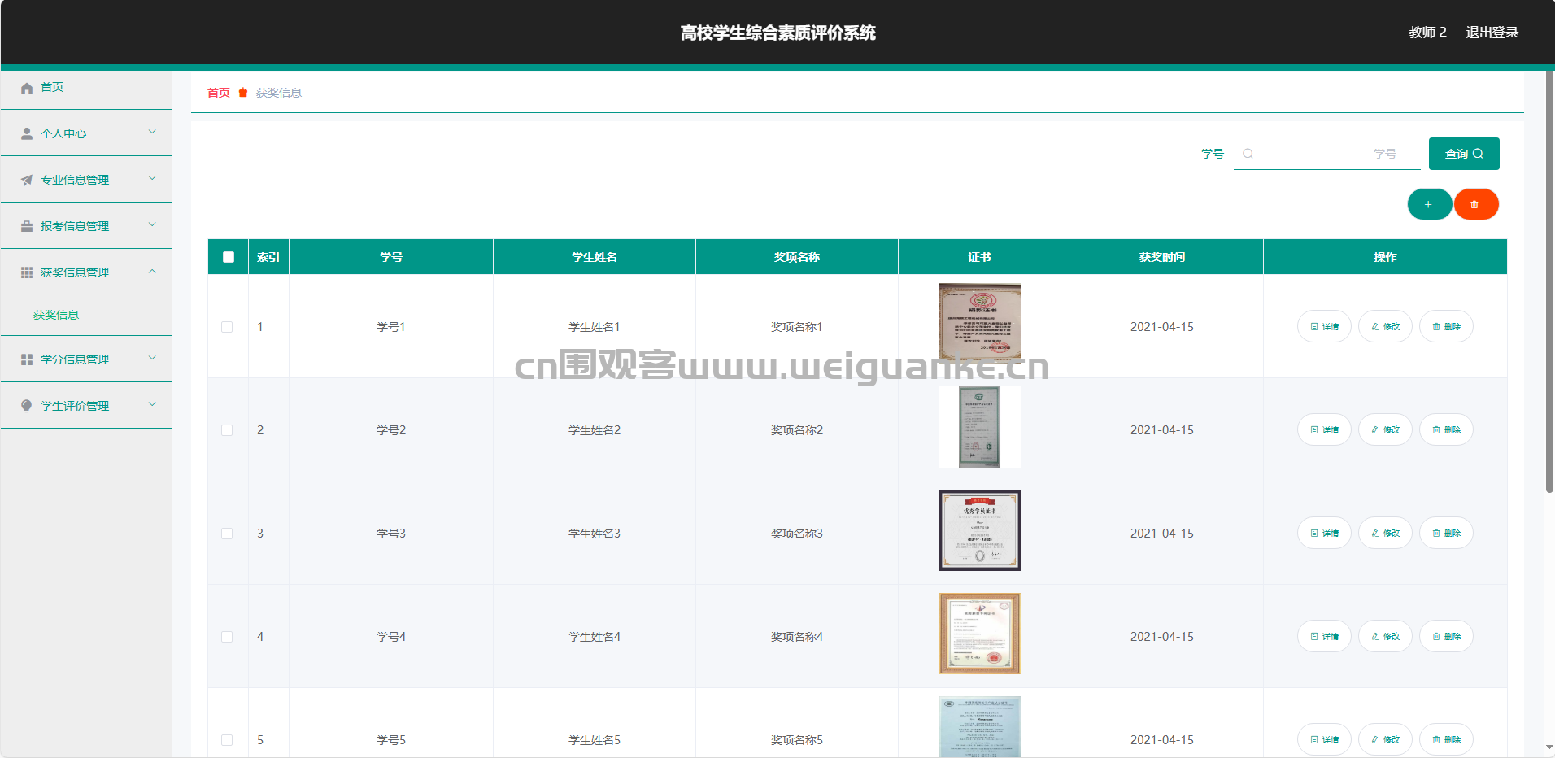Click the person icon beside 个人中心

click(x=27, y=133)
